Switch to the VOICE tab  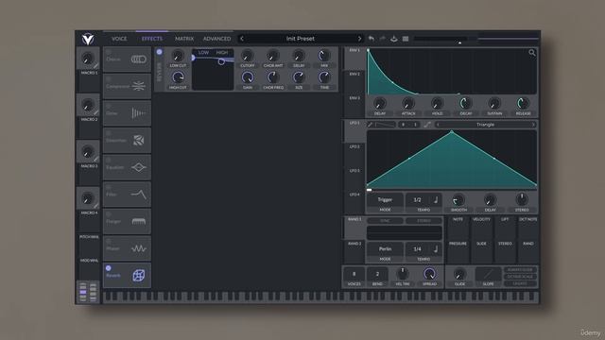[119, 39]
